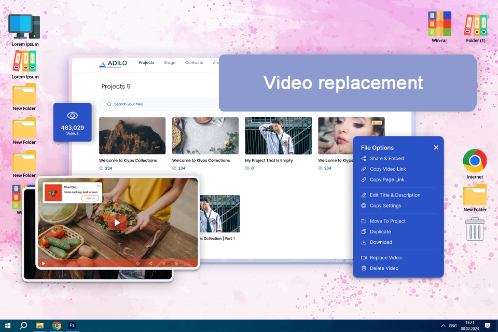Viewport: 498px width, 332px height.
Task: Click the Video replacement banner
Action: pyautogui.click(x=348, y=83)
